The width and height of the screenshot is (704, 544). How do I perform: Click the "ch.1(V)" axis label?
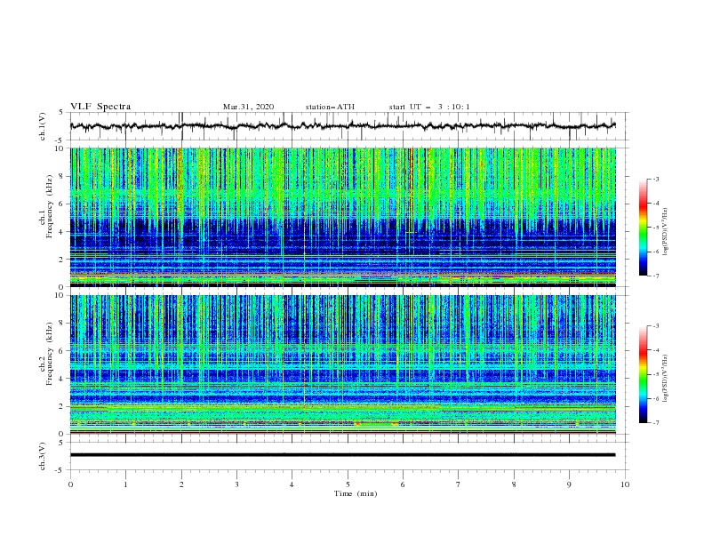43,126
